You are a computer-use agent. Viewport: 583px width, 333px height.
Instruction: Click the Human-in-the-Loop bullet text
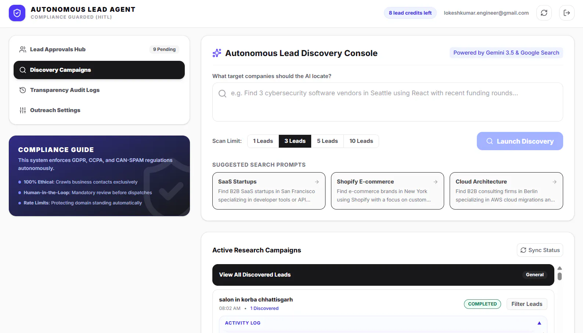(x=88, y=193)
